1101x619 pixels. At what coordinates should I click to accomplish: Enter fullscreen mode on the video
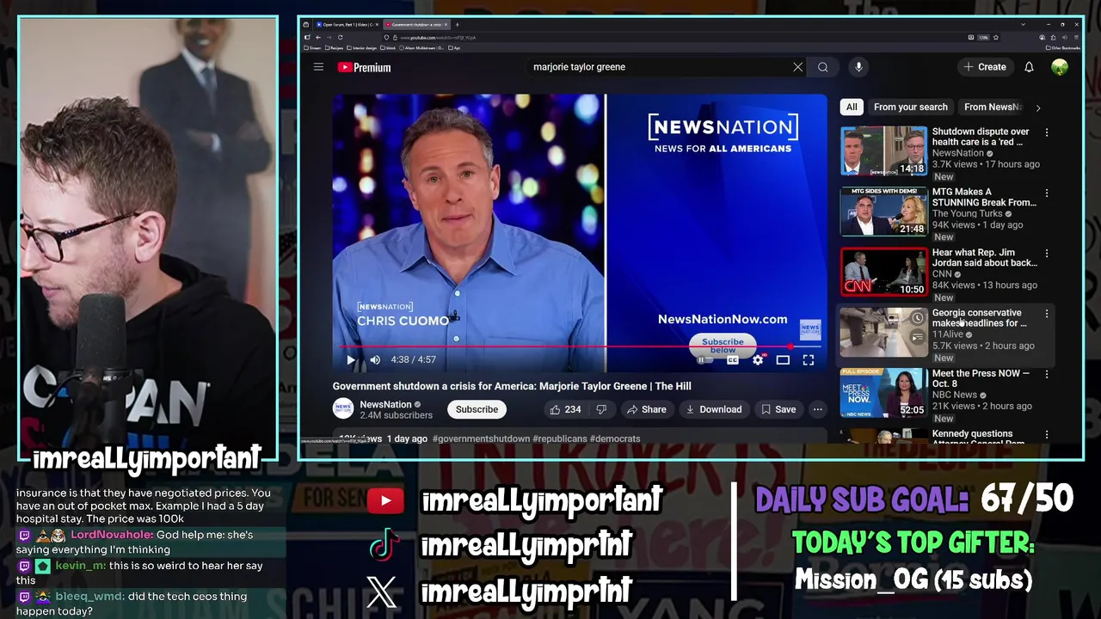(809, 360)
